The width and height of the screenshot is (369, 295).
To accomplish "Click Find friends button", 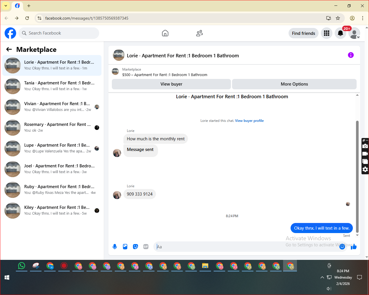I will point(304,33).
